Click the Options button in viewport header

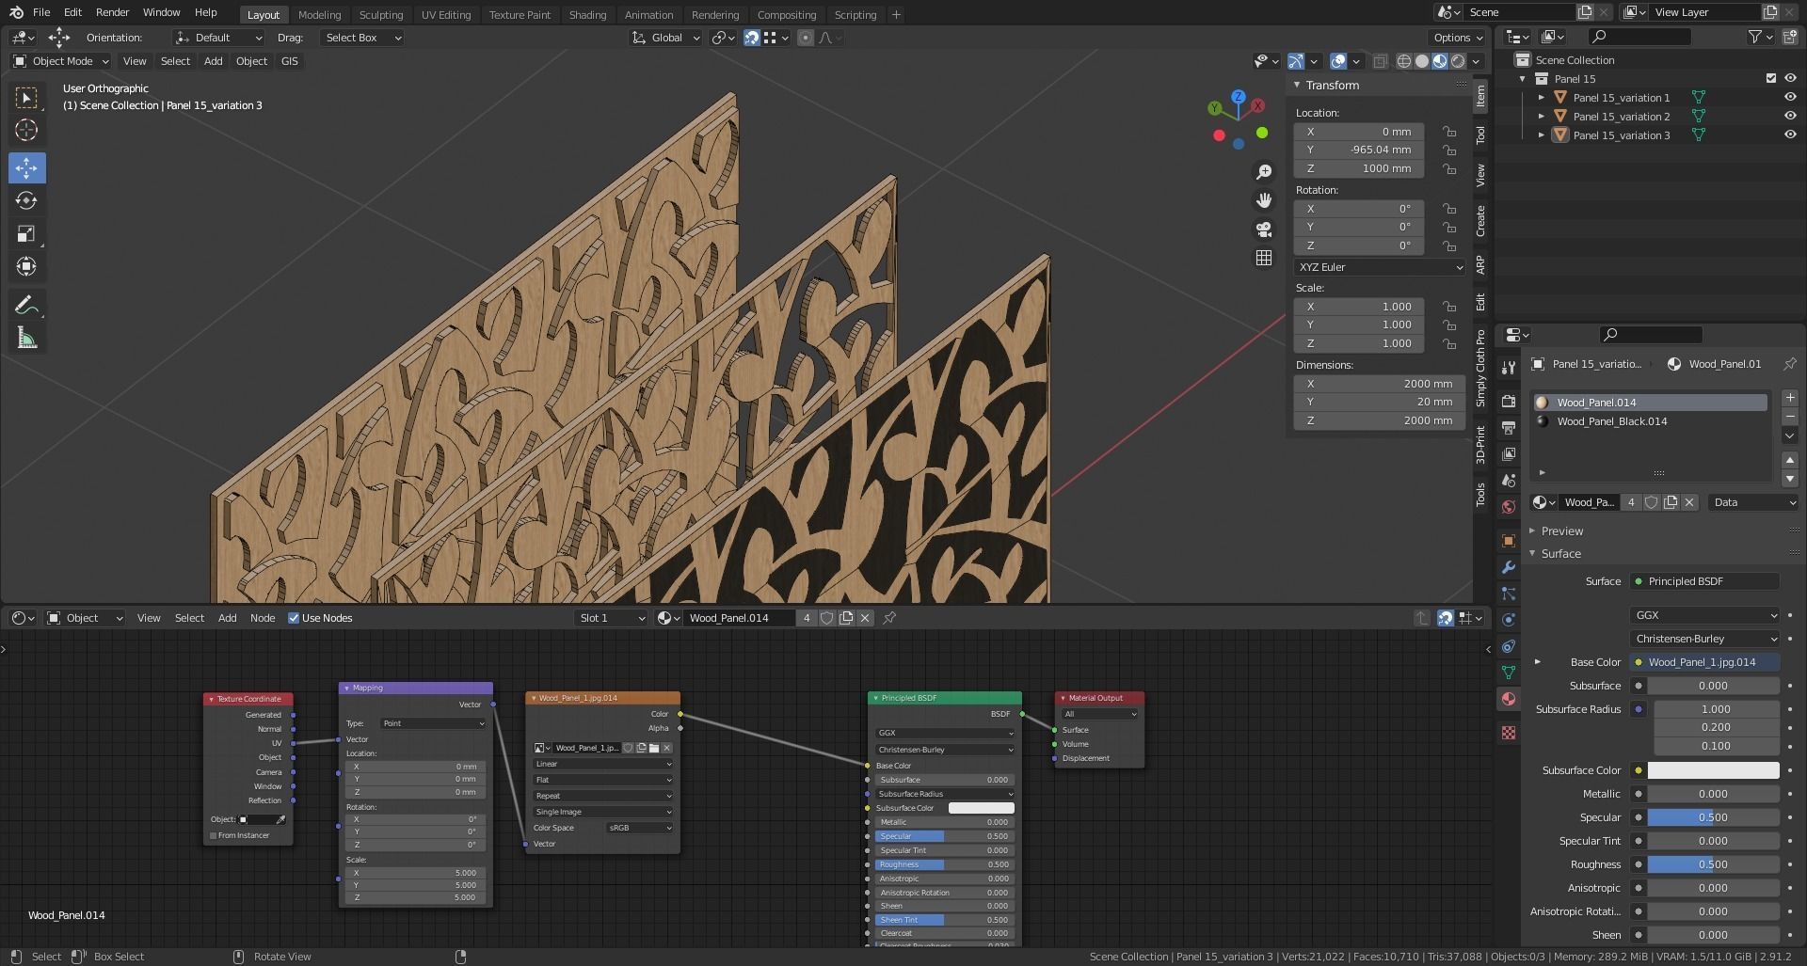1458,38
